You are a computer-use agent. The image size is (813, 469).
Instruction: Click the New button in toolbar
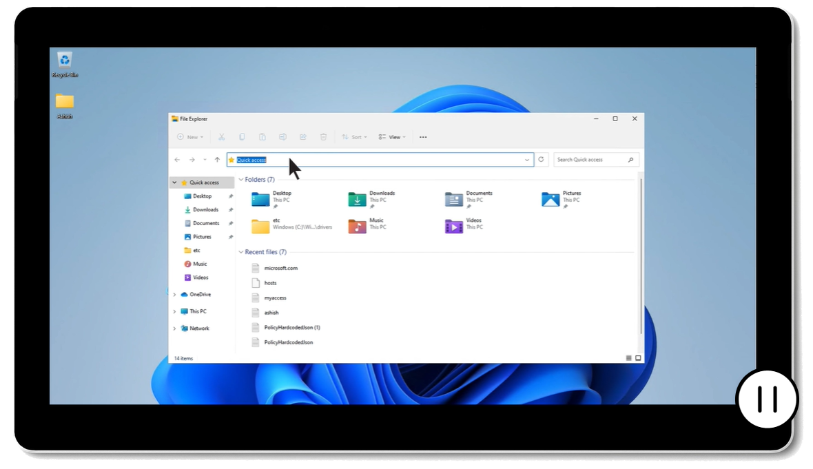[190, 137]
